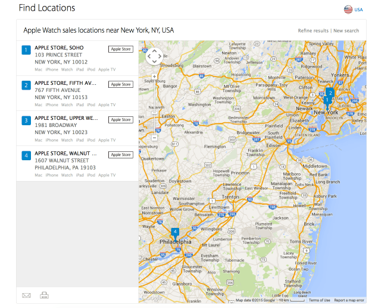Pan the map left with arrow

pos(149,56)
